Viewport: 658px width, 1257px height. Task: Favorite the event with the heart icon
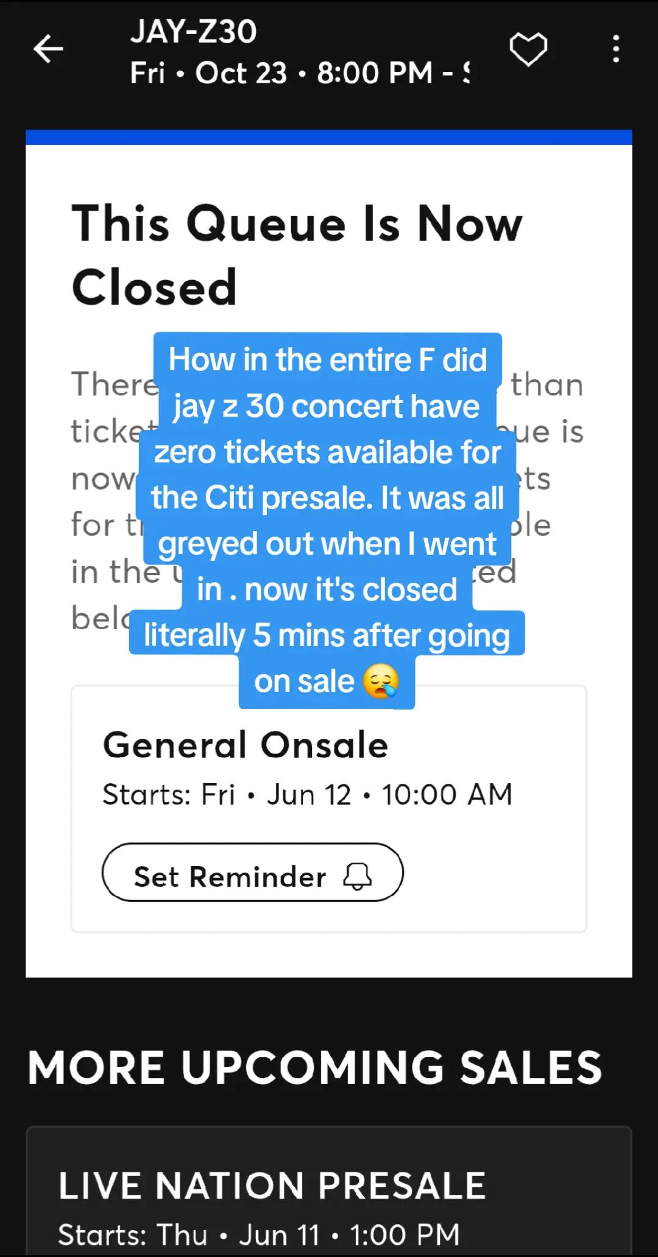528,49
